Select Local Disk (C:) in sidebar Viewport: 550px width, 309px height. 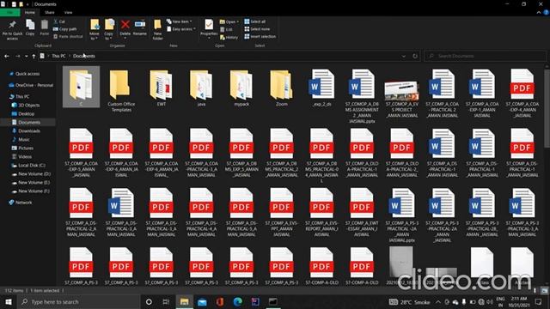pos(32,166)
